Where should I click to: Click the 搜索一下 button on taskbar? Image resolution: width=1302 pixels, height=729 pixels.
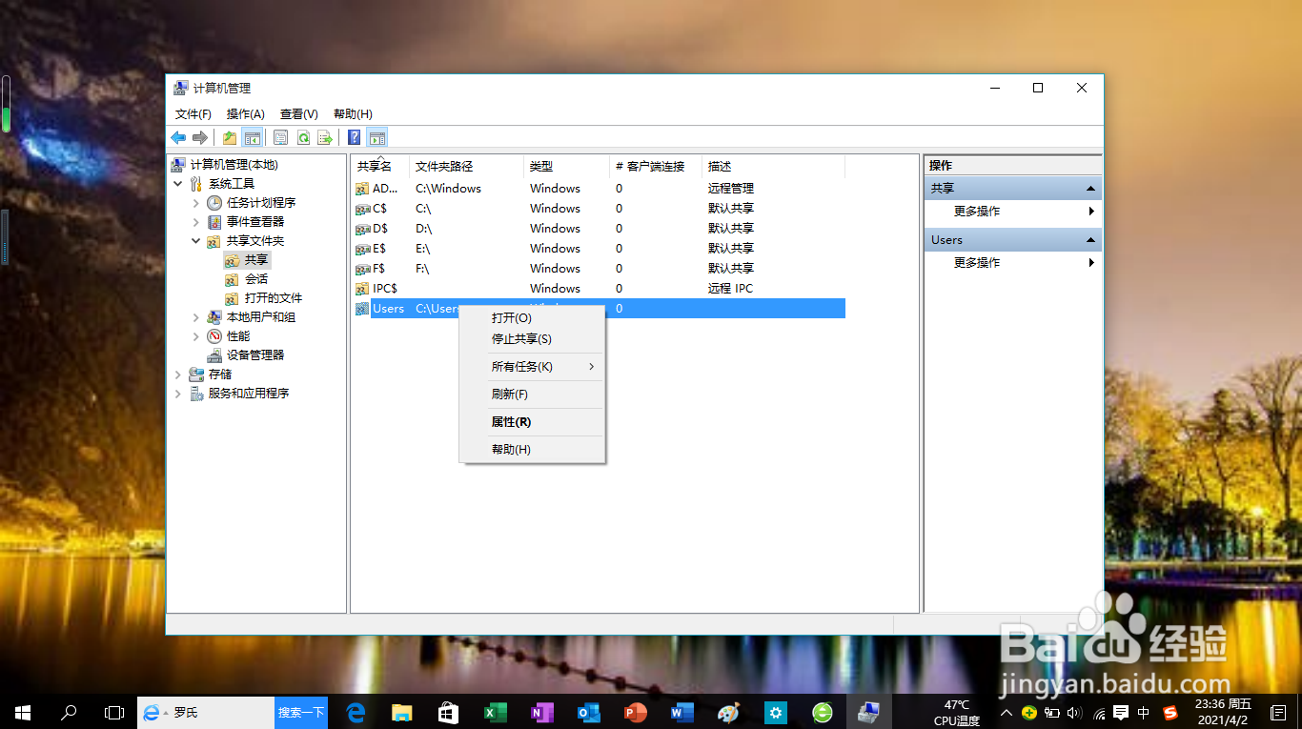[301, 713]
